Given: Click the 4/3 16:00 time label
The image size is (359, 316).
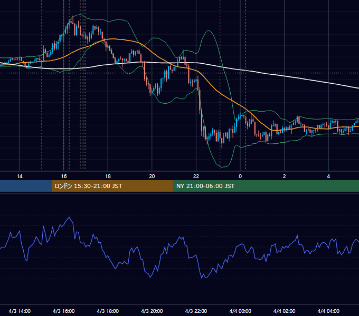Looking at the screenshot, I should [64, 311].
